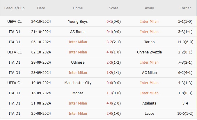Select the Home column header
197x120 pixels.
point(78,8)
